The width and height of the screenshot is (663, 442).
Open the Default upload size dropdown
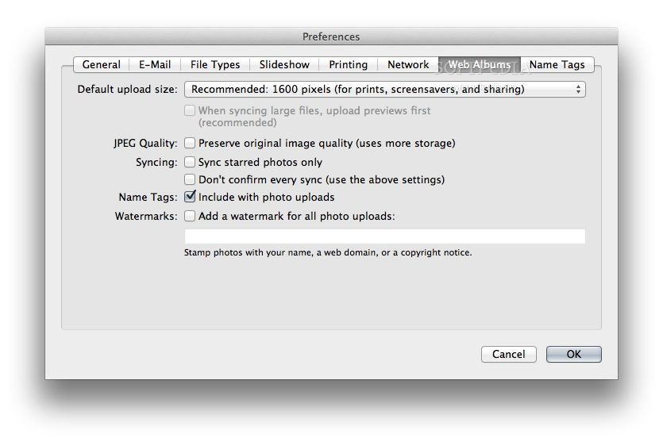click(385, 89)
